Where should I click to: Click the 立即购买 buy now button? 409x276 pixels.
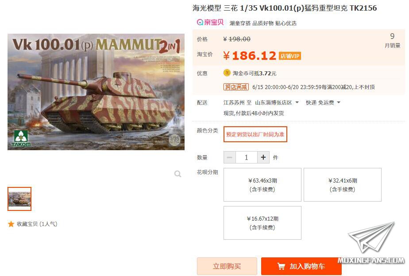coord(227,266)
